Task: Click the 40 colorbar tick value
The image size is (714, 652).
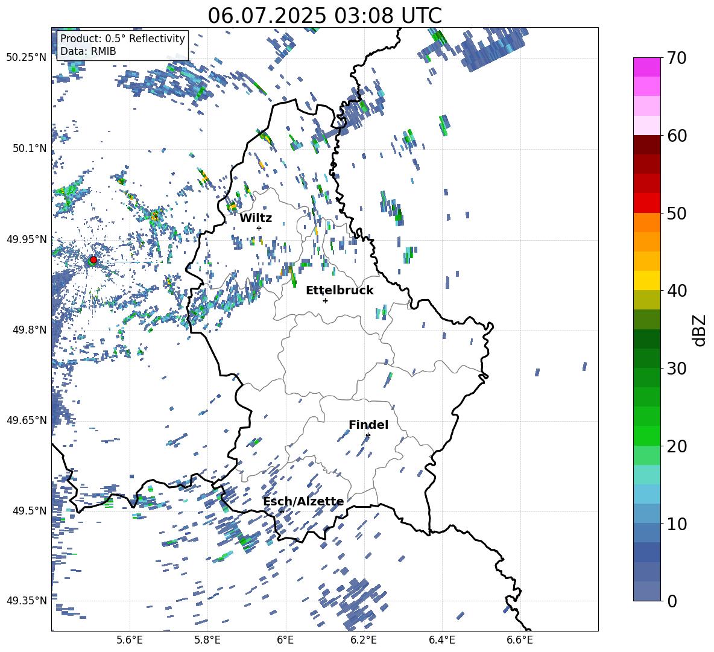Action: (677, 291)
